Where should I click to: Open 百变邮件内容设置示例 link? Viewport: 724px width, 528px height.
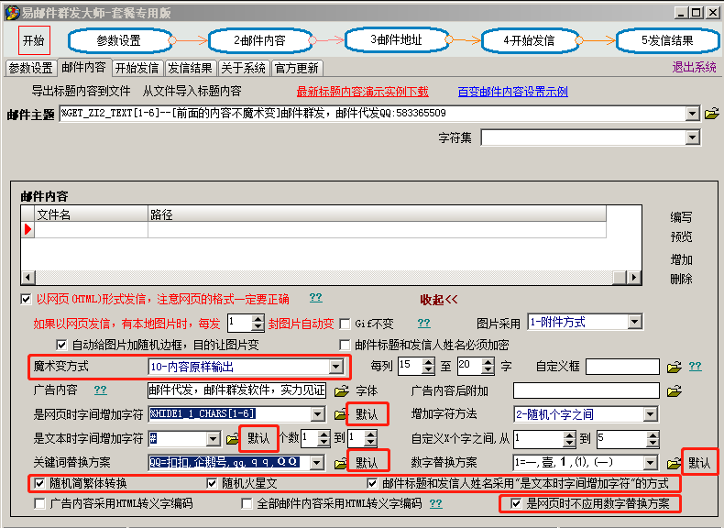click(x=512, y=92)
